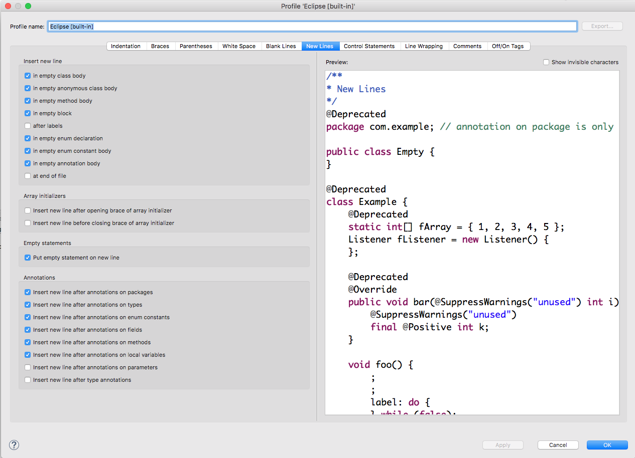This screenshot has height=458, width=635.
Task: Click the help question mark icon
Action: pos(14,445)
